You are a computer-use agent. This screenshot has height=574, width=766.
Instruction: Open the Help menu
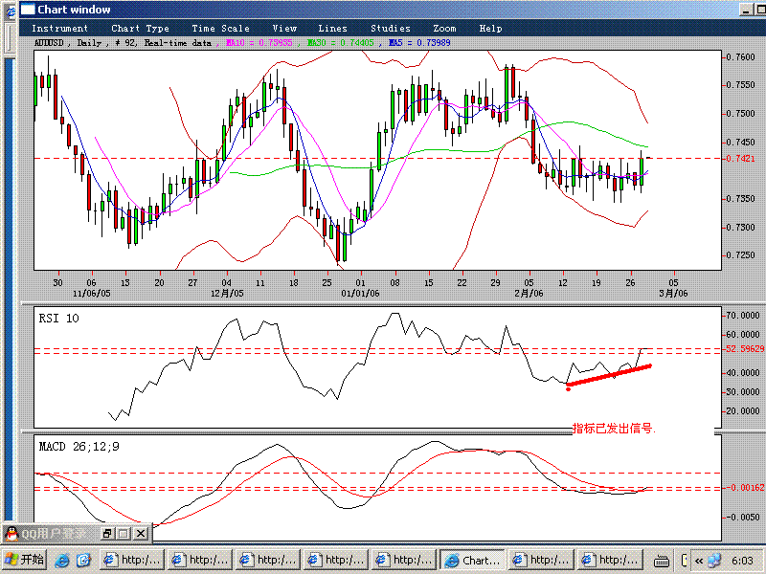490,29
